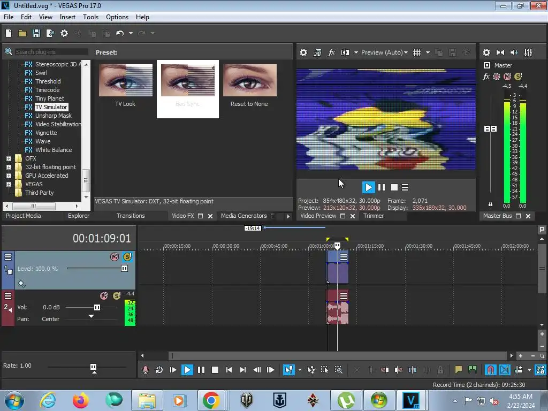Mute audio track 2

coord(104,296)
